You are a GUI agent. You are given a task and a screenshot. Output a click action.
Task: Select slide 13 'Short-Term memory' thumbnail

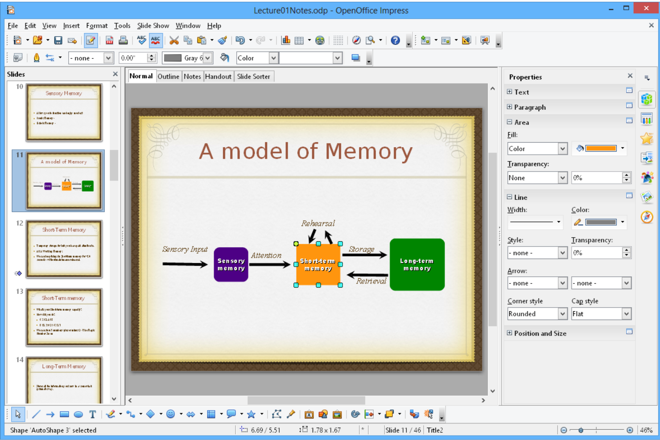click(x=64, y=317)
